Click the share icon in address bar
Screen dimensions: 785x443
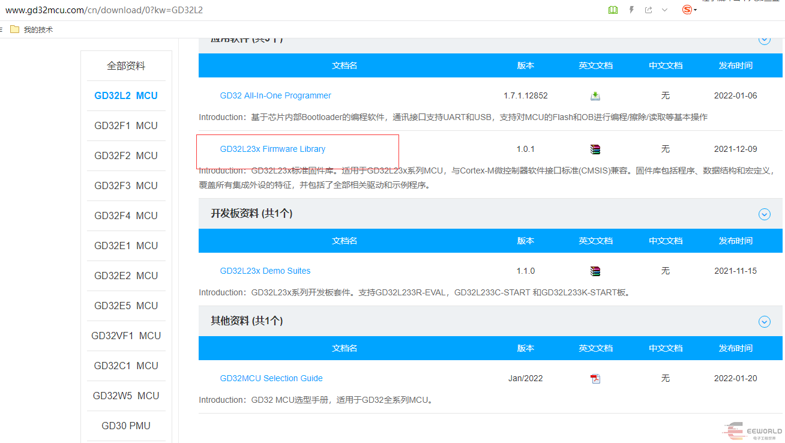648,10
